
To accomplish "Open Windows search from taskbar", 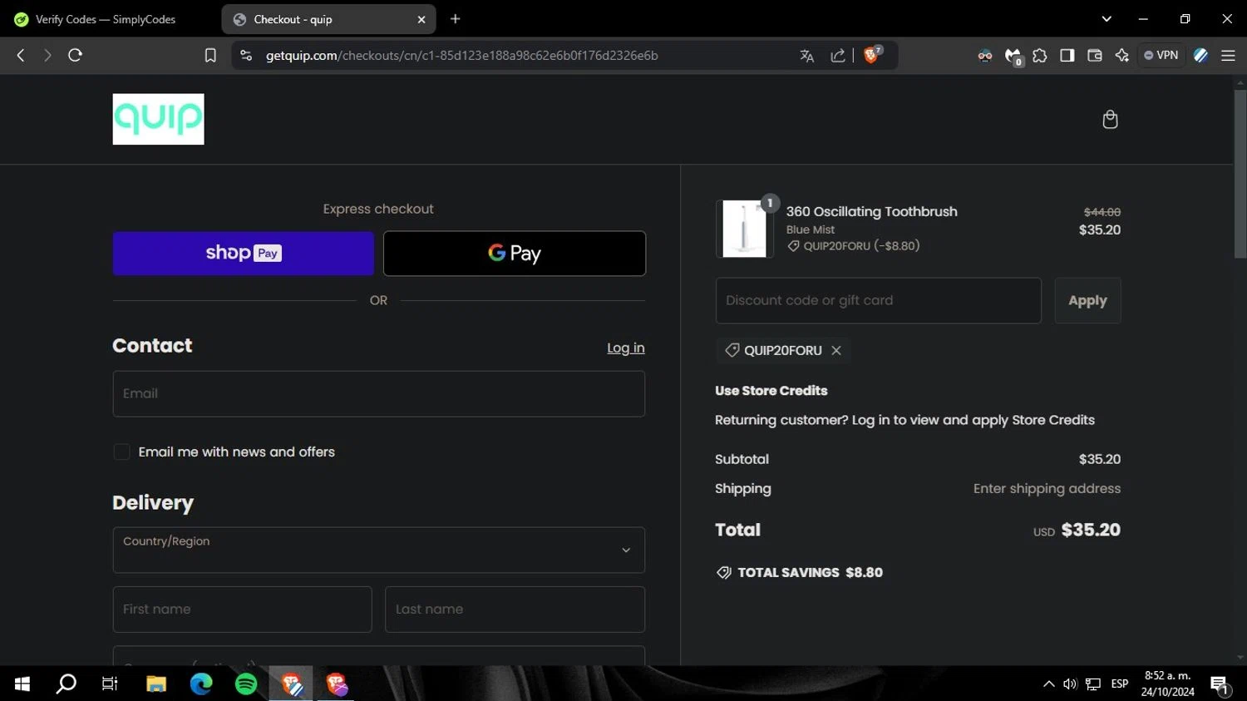I will (66, 684).
